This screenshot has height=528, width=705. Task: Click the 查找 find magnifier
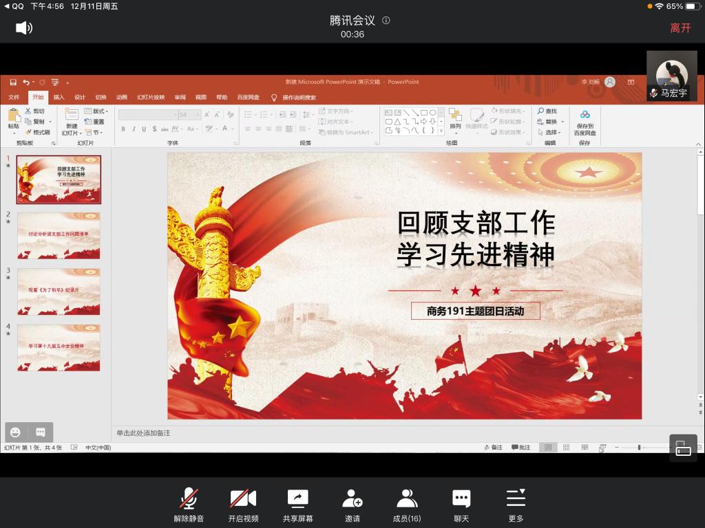(x=547, y=111)
